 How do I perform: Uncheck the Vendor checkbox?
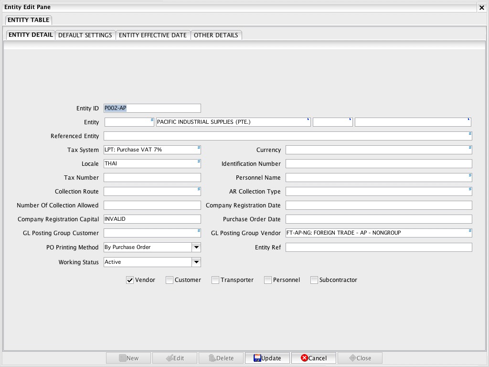[130, 280]
